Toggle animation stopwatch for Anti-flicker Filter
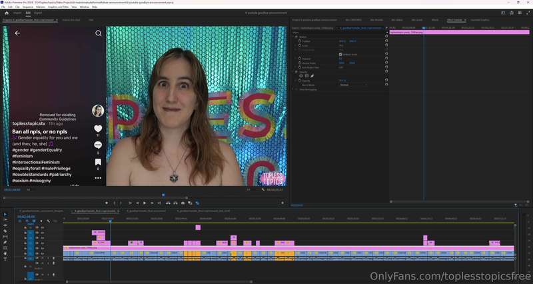The height and width of the screenshot is (284, 533). (x=300, y=67)
